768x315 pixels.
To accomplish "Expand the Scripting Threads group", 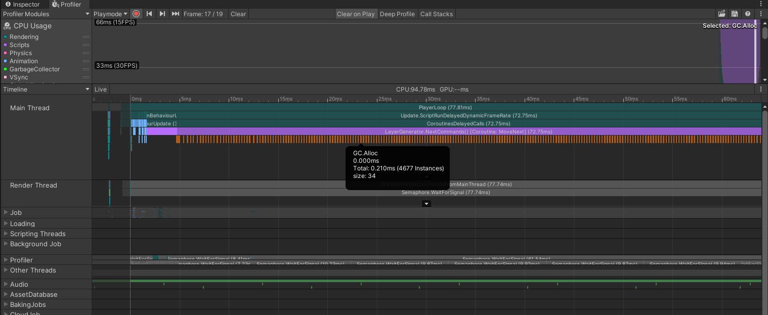I will [6, 234].
